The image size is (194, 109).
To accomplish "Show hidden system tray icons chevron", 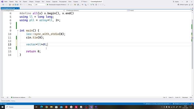I will [x=162, y=107].
